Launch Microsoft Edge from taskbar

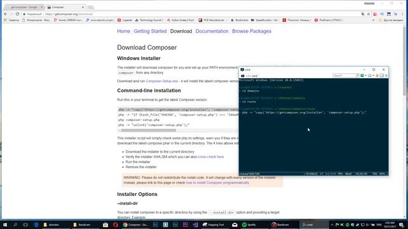pos(36,225)
